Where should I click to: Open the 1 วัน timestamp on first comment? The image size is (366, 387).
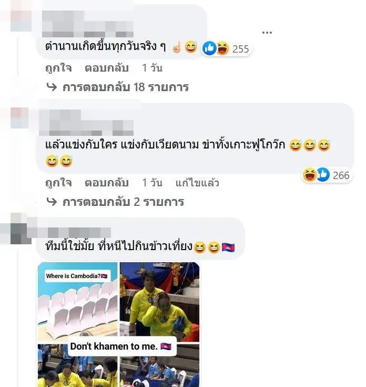[x=152, y=68]
